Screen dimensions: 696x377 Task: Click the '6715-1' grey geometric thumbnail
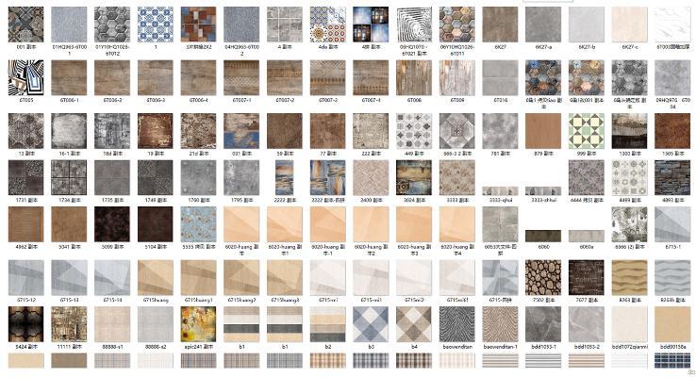coord(672,224)
